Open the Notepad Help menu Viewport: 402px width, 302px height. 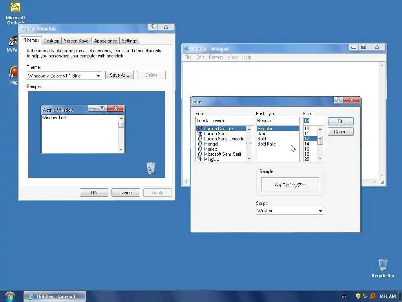click(247, 57)
